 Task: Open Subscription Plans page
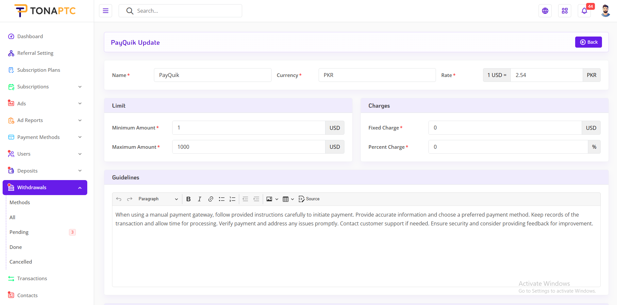click(39, 70)
